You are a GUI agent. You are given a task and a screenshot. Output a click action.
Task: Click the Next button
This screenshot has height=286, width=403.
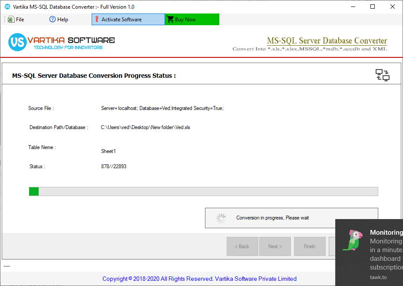[275, 246]
